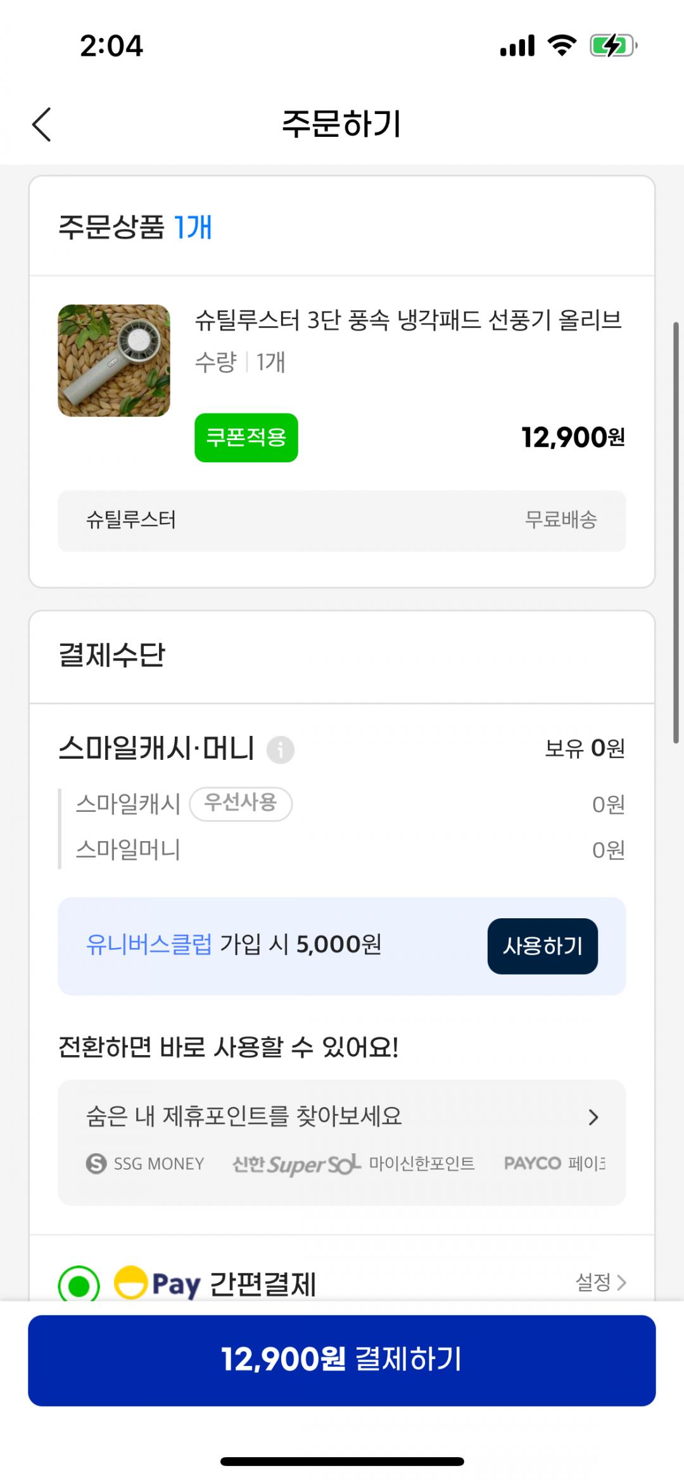Tap the product title 슈틸루스터 3단 풍속 선풍기
The width and height of the screenshot is (684, 1480).
tap(408, 320)
